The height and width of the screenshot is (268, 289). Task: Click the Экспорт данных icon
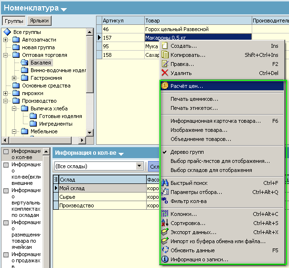(x=165, y=232)
